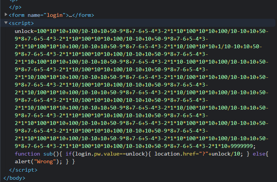Viewport: 277px width, 182px height.
Task: Click the 'unlock' variable at script start
Action: click(24, 31)
